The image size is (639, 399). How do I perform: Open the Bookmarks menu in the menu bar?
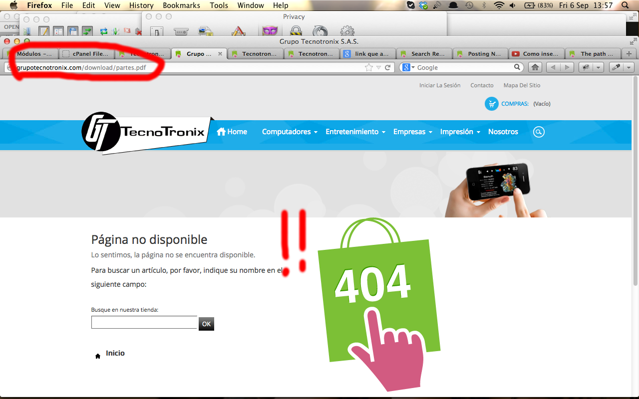(181, 5)
